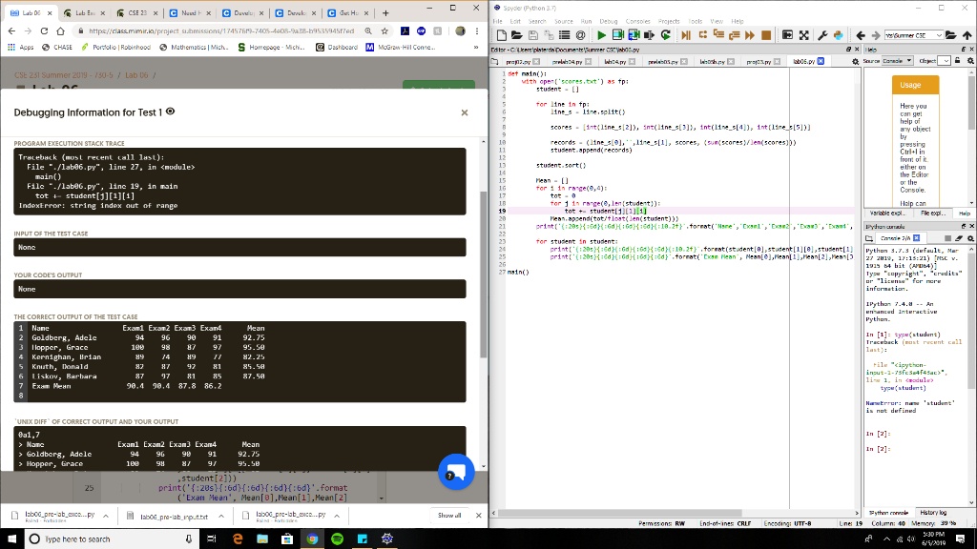Open CHASE bookmark
Image resolution: width=977 pixels, height=549 pixels.
(56, 47)
